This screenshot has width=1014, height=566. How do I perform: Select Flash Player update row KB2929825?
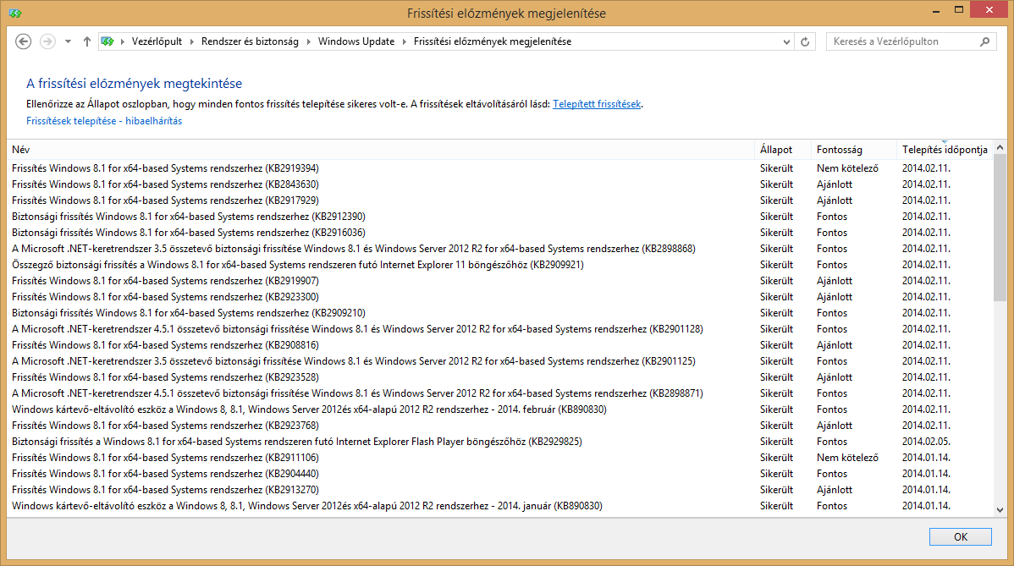tap(499, 442)
